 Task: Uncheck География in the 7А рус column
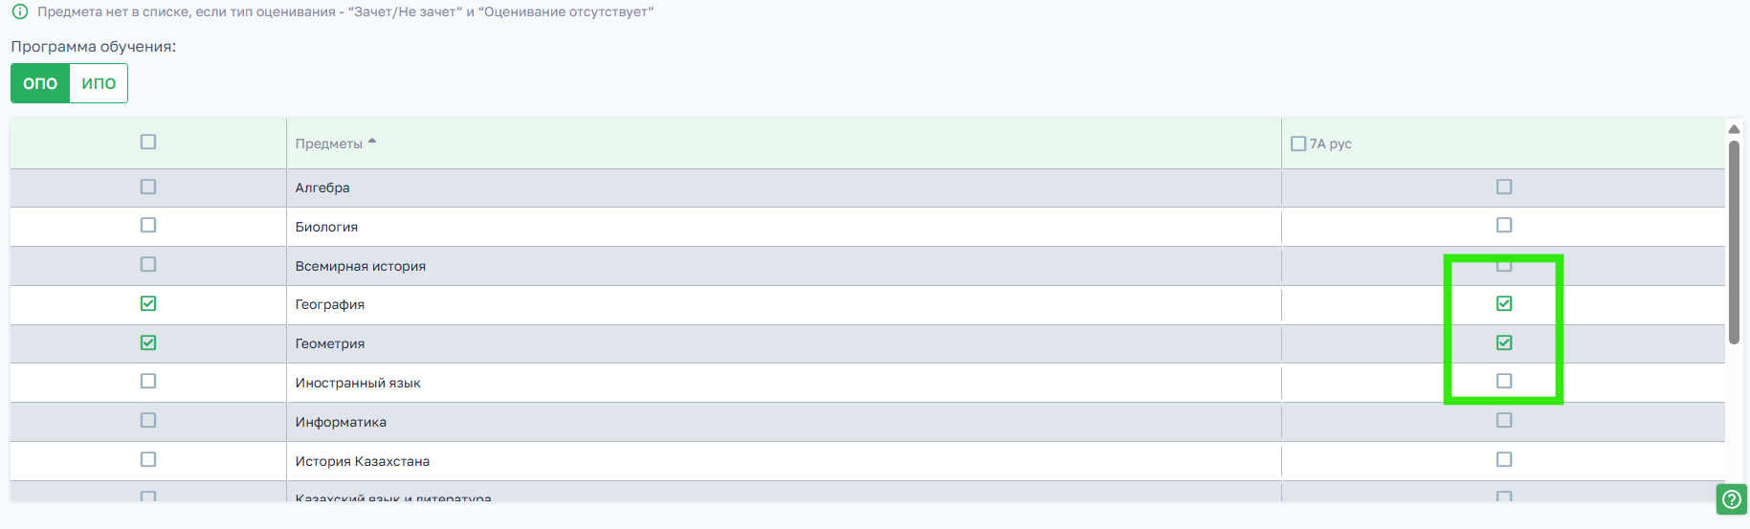[1504, 303]
